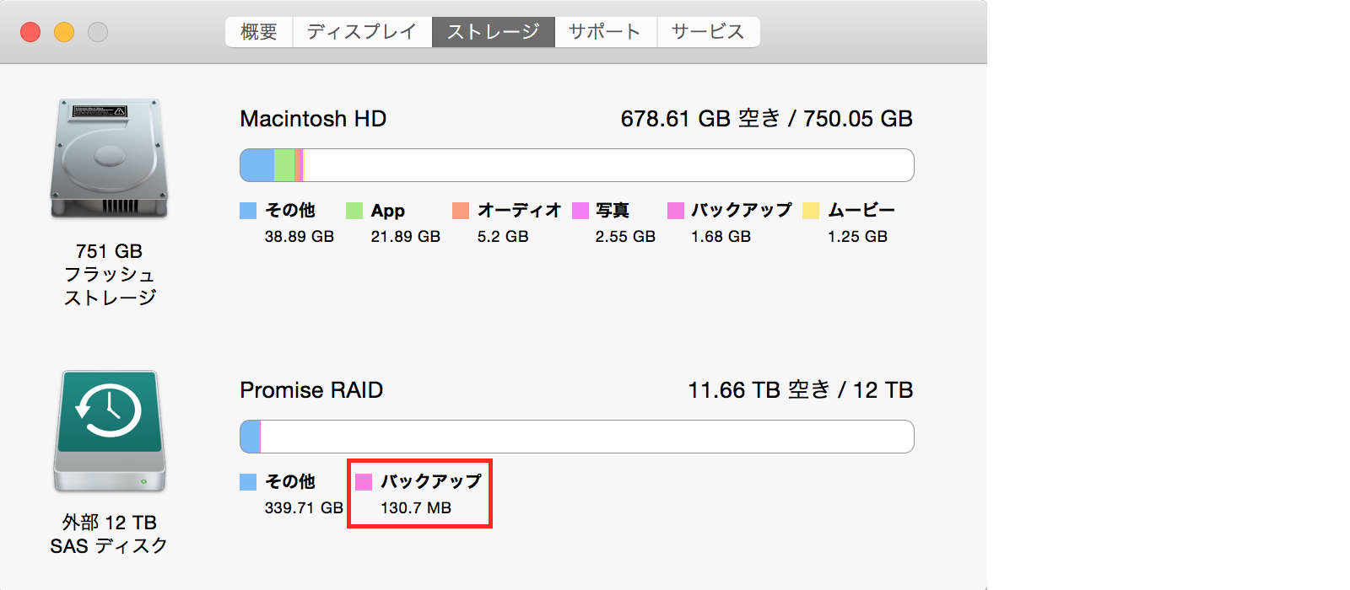Select the ストレージ tab
Screen dimensions: 1350x590
click(x=494, y=32)
